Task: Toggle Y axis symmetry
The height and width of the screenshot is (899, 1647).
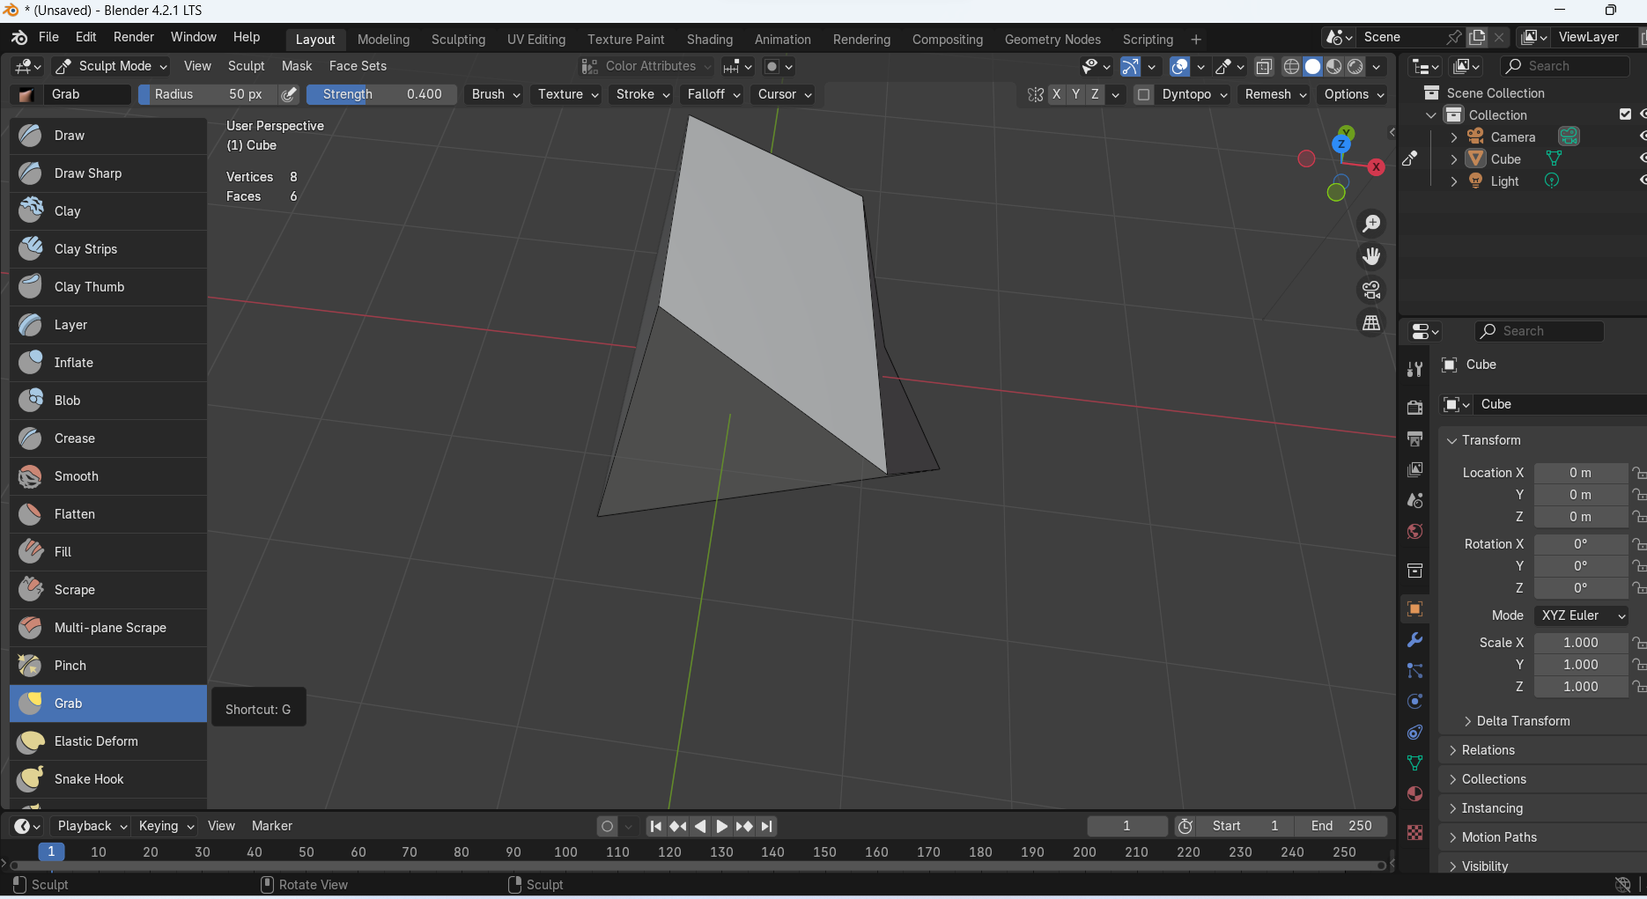Action: click(x=1075, y=94)
